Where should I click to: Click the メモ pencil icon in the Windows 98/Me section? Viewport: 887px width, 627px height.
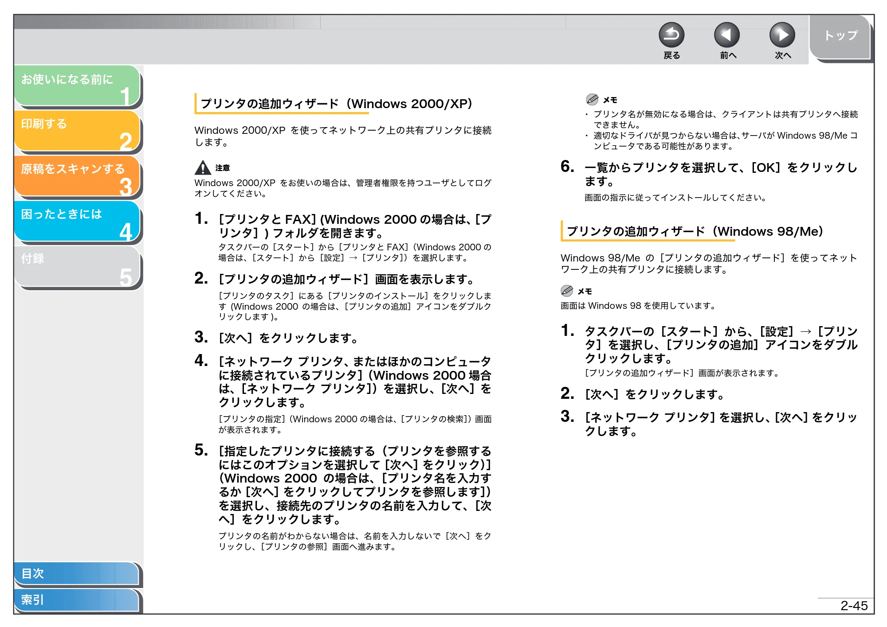566,291
